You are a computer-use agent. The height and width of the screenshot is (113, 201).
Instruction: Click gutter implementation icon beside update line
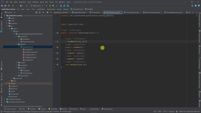click(x=57, y=59)
